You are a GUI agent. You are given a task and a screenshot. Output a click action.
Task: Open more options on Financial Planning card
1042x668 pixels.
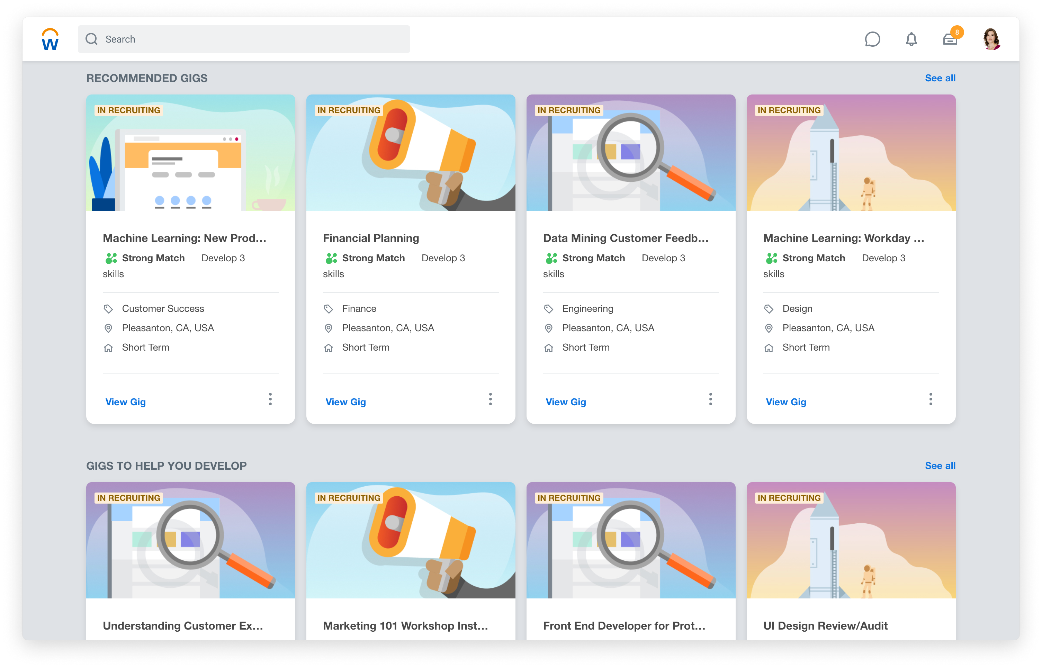point(490,399)
